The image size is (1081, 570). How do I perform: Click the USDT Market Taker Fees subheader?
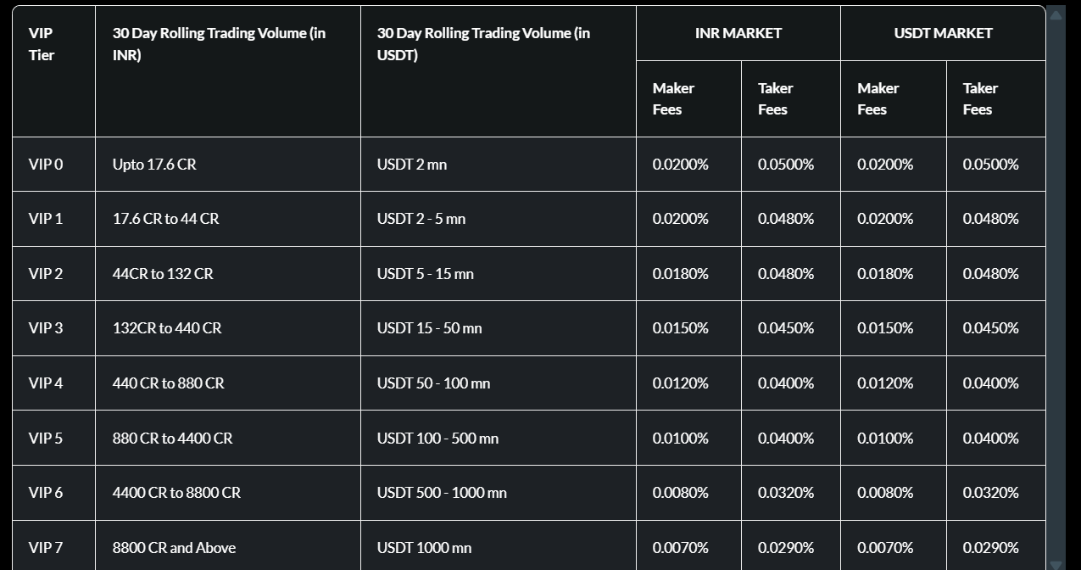980,98
